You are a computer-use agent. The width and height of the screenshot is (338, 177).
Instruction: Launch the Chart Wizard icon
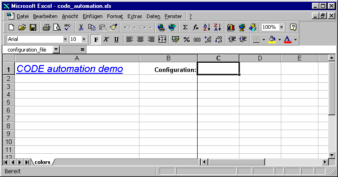pos(231,27)
